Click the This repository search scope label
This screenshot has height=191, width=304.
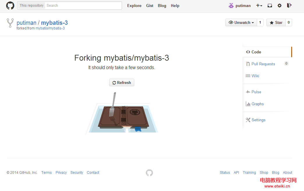point(32,6)
